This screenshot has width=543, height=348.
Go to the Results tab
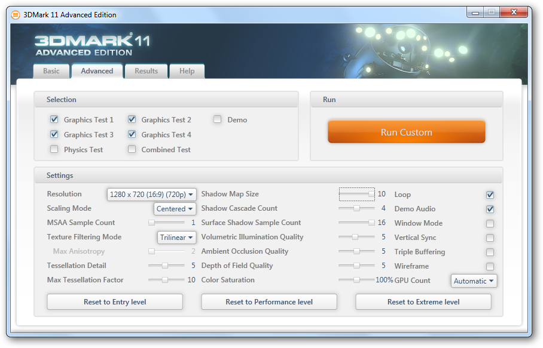point(146,71)
